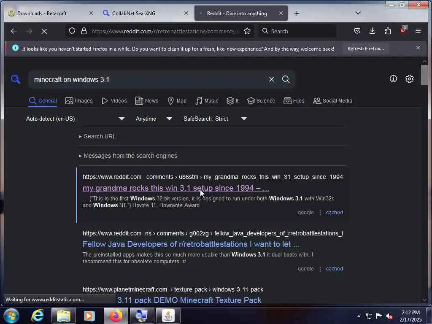Open the '3.11 pack DEMO Minecraft Texture Pack' result
Viewport: 432px width, 324px height.
[x=189, y=300]
